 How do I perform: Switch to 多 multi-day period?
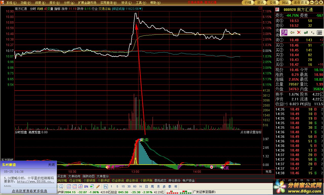click(x=164, y=186)
